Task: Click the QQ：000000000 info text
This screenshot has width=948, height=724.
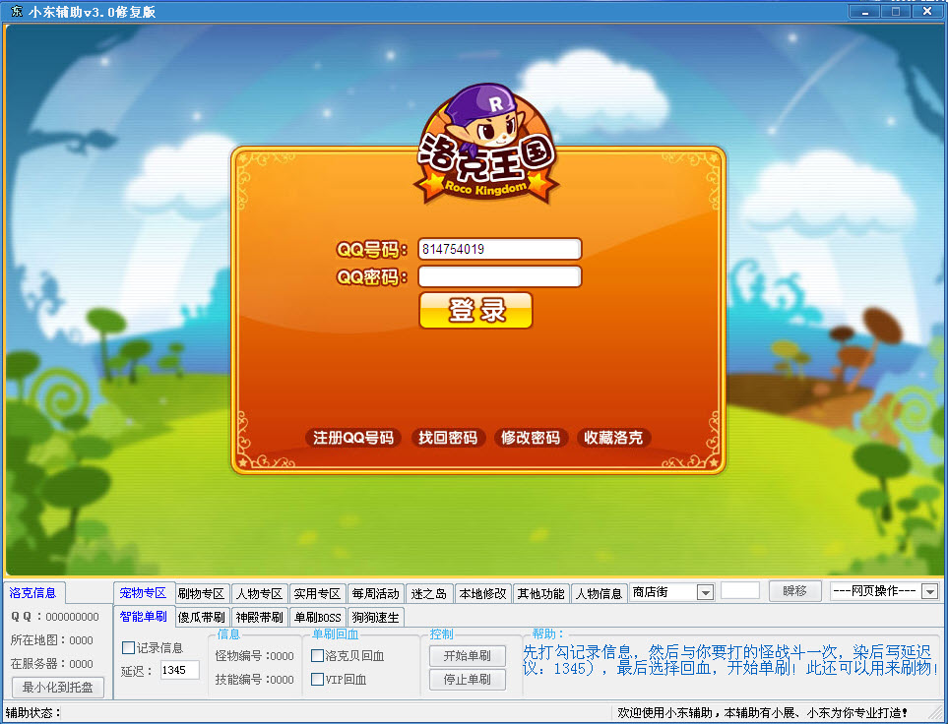Action: [54, 617]
